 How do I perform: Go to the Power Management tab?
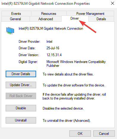[x=90, y=14]
